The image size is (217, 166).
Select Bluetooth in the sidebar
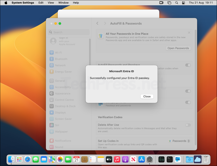click(58, 59)
